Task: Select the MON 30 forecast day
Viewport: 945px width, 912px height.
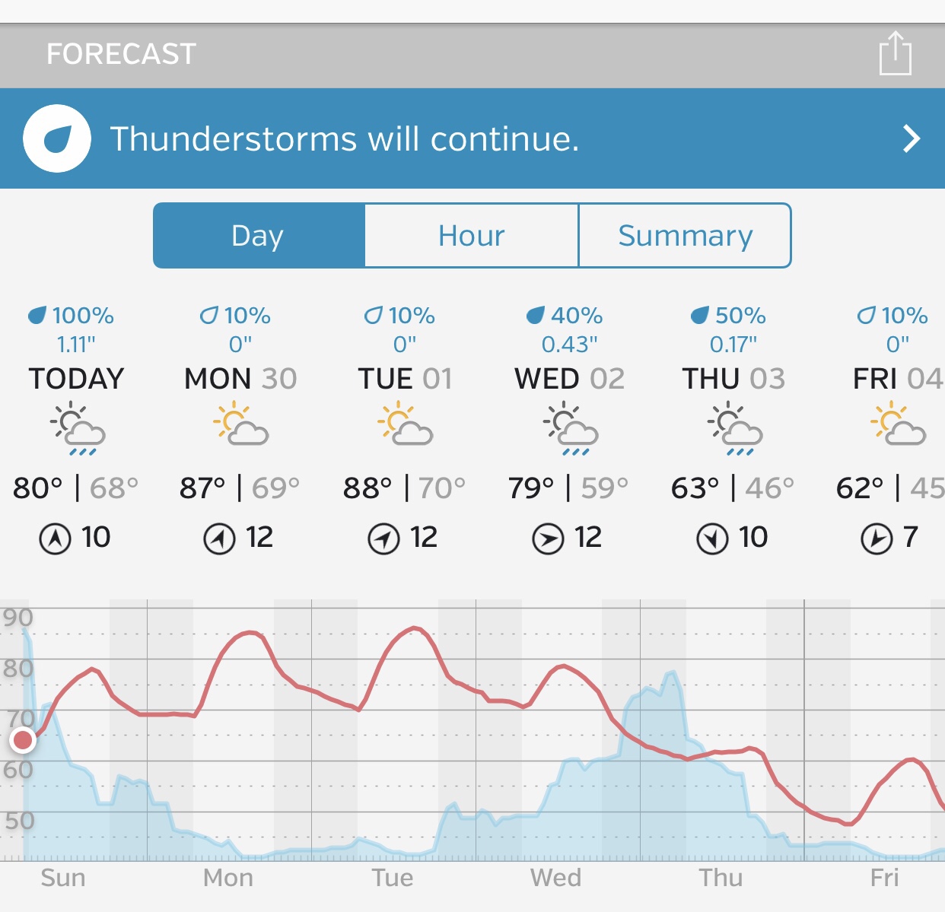Action: 240,378
